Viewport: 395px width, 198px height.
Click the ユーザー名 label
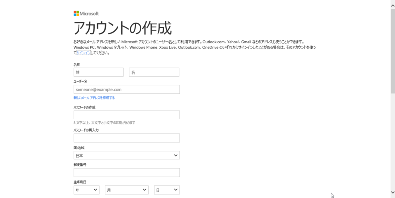(x=80, y=81)
